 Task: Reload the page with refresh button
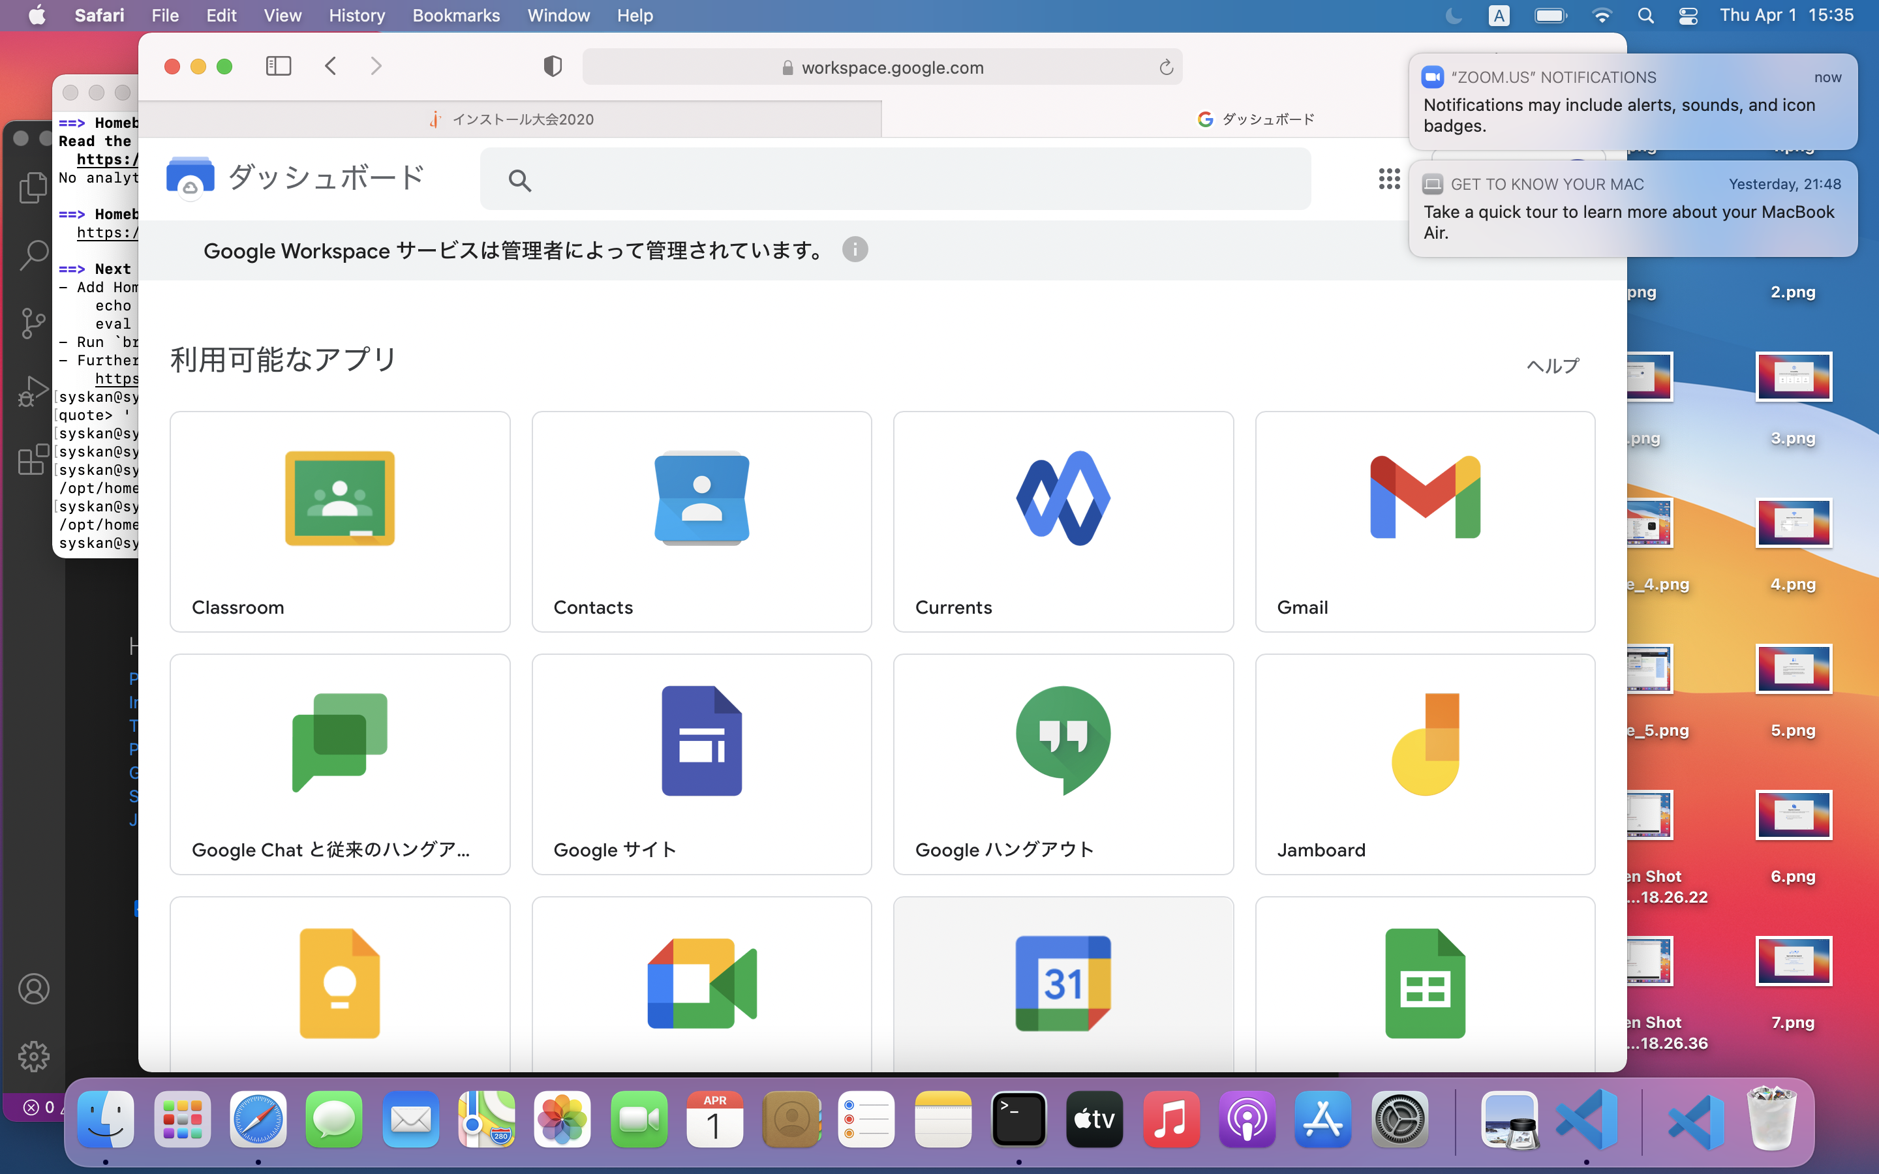(1165, 68)
